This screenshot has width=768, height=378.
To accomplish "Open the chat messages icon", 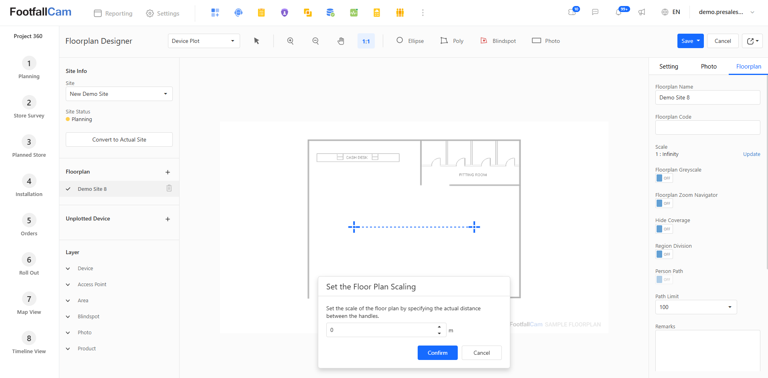I will pyautogui.click(x=595, y=12).
